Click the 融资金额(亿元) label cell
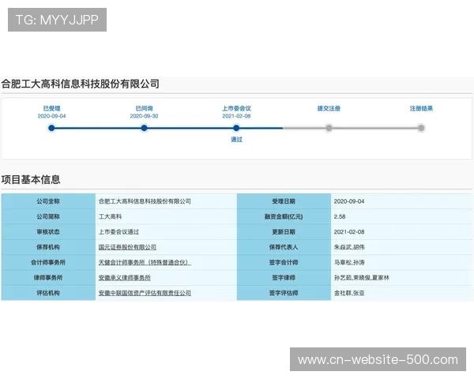 [284, 216]
